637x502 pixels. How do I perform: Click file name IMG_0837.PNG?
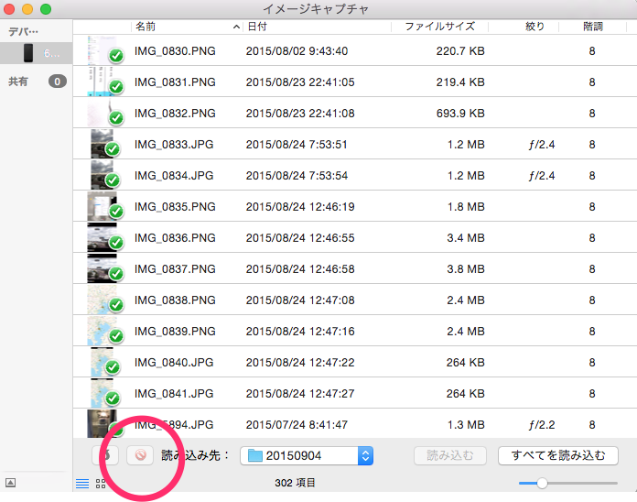tap(175, 269)
